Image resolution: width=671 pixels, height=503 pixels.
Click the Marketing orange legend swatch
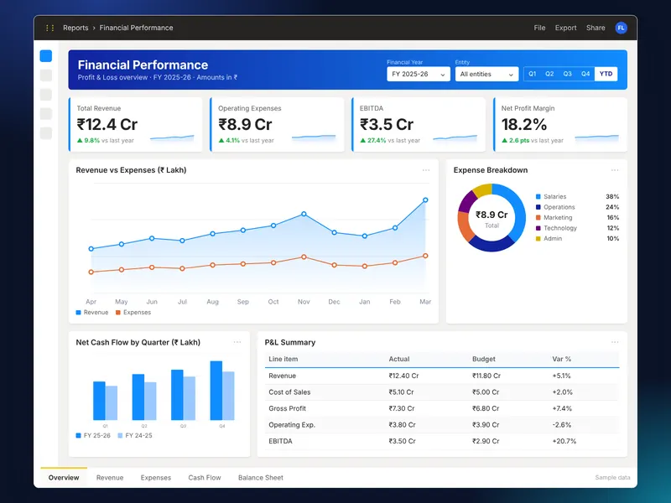pyautogui.click(x=538, y=218)
